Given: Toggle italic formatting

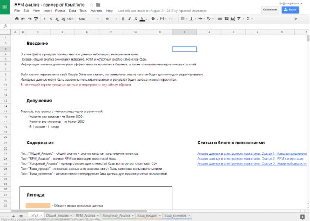Looking at the screenshot, I should 130,19.
